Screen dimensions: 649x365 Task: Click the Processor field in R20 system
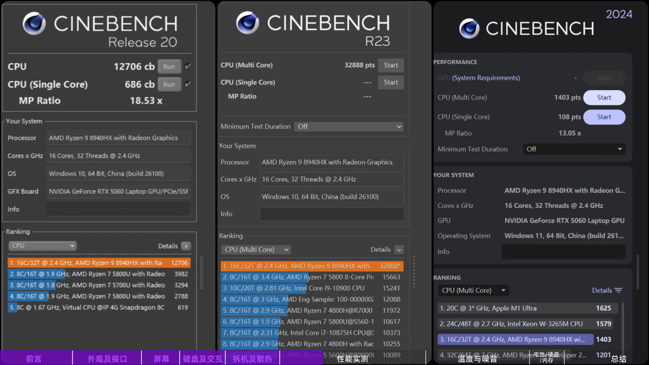point(118,138)
